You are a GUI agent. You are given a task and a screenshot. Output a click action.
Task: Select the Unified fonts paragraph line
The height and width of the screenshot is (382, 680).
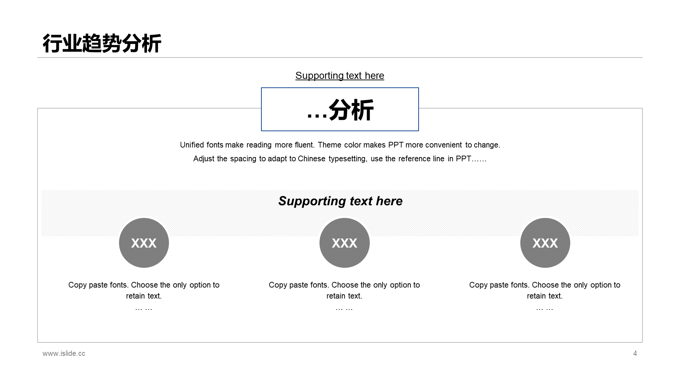(340, 145)
